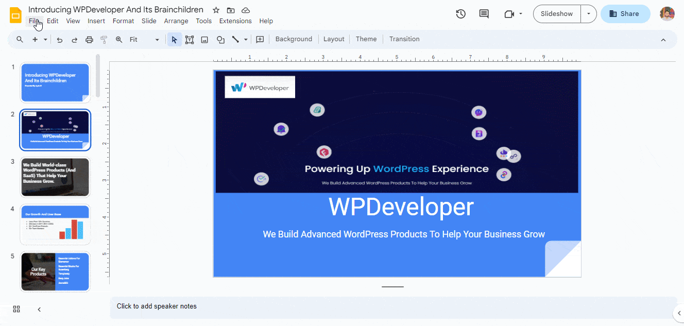Screen dimensions: 684x326
Task: Open the comments panel icon
Action: pyautogui.click(x=484, y=14)
